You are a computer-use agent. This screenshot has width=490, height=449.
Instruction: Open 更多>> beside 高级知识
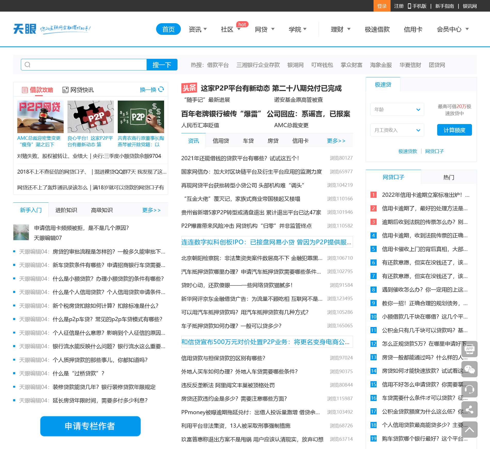coord(151,210)
